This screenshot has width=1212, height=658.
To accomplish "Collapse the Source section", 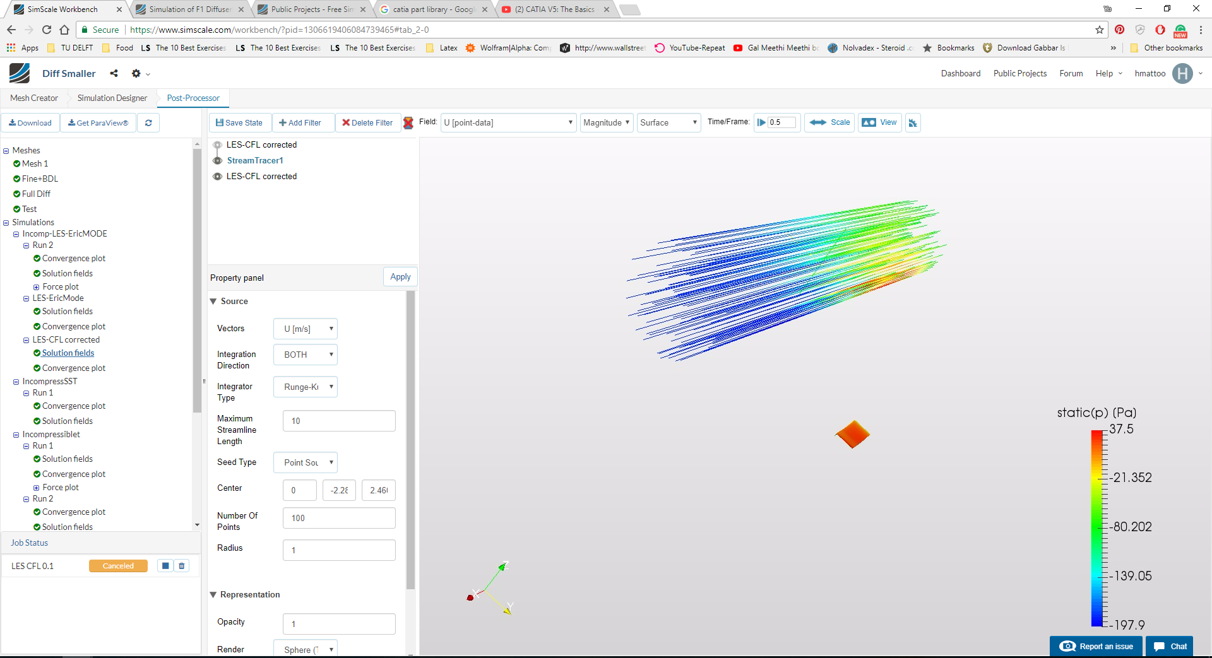I will point(213,302).
